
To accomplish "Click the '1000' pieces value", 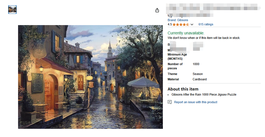I will tap(196, 64).
